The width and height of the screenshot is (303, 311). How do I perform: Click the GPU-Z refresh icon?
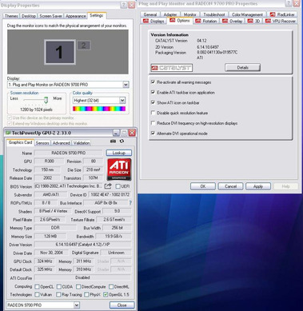coord(122,142)
